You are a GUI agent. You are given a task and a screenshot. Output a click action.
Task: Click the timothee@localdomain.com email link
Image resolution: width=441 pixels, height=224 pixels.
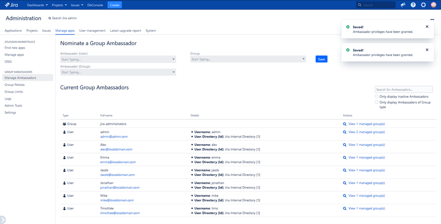pos(120,213)
